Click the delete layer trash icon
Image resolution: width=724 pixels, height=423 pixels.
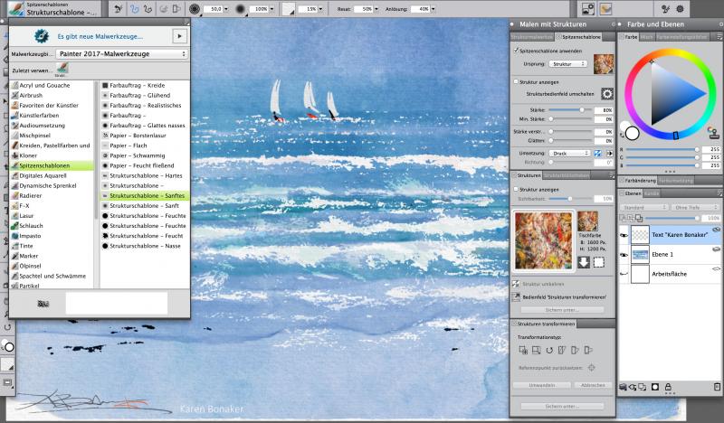(715, 387)
